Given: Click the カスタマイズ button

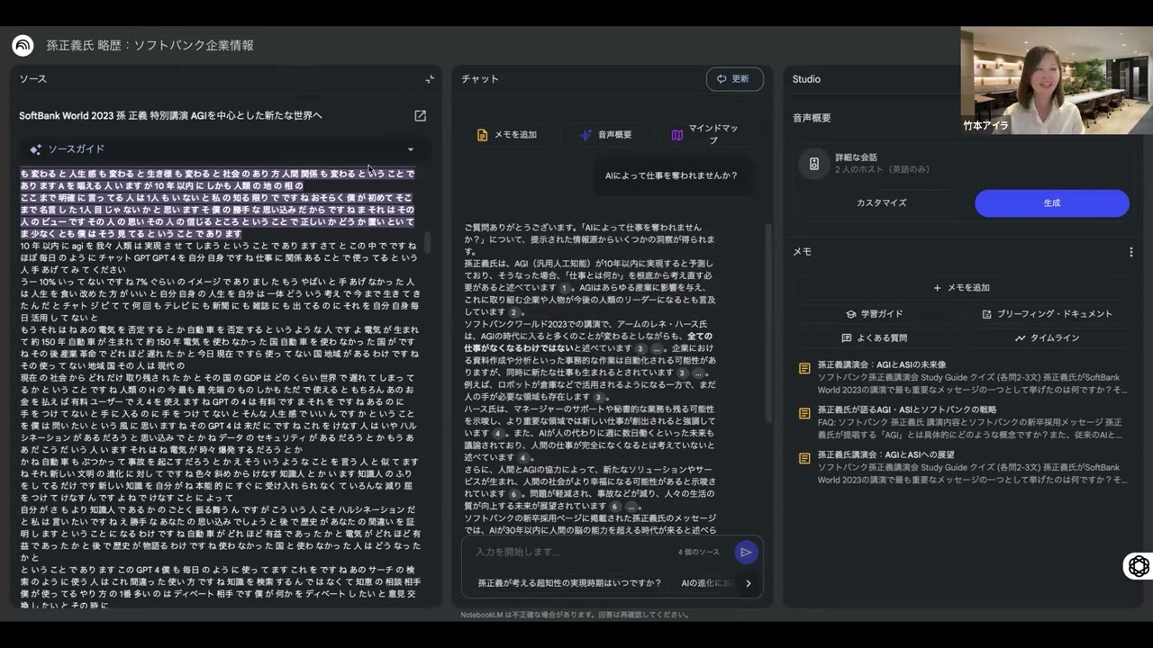Looking at the screenshot, I should coord(881,203).
